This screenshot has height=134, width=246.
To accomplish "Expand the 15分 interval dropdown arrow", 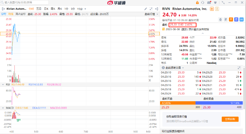I will point(85,8).
